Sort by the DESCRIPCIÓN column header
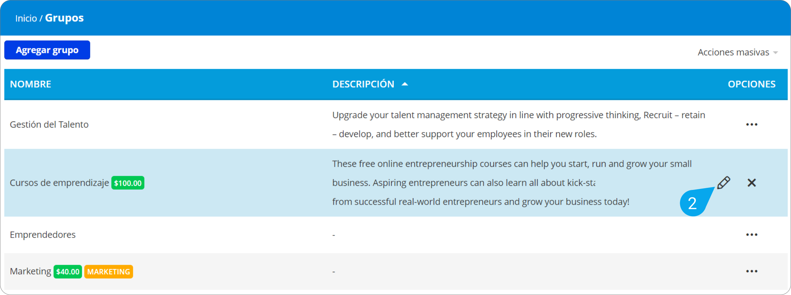 pyautogui.click(x=363, y=84)
